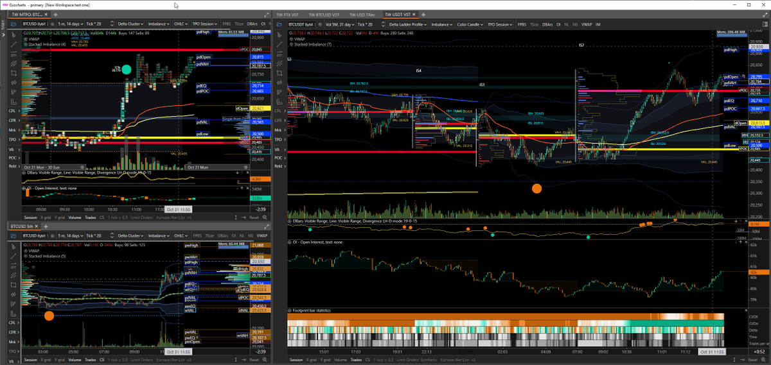This screenshot has height=365, width=771.
Task: Add a new tab next to TW MTPO
Action: pyautogui.click(x=56, y=14)
